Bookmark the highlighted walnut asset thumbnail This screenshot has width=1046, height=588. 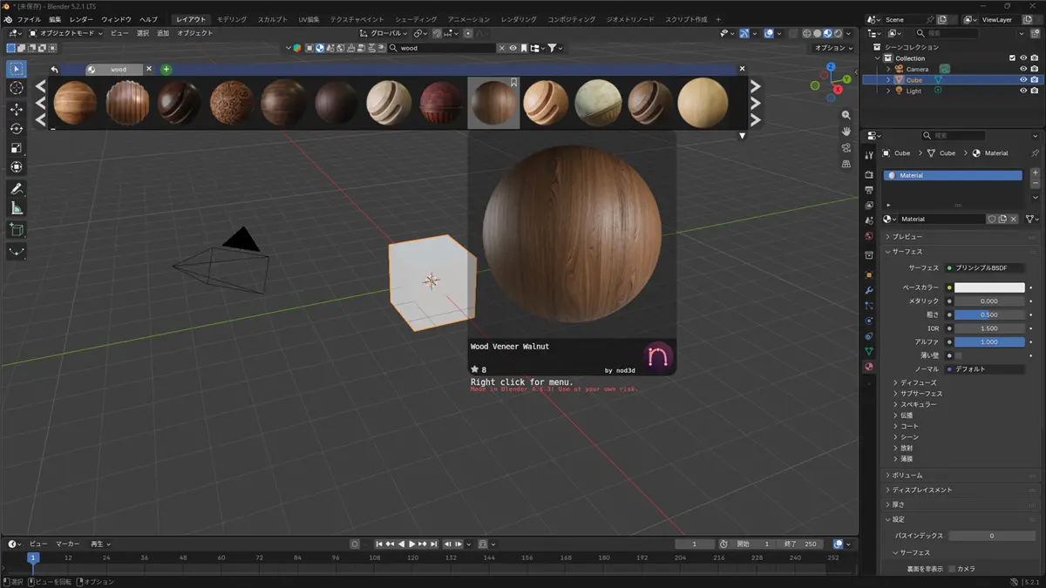[513, 83]
